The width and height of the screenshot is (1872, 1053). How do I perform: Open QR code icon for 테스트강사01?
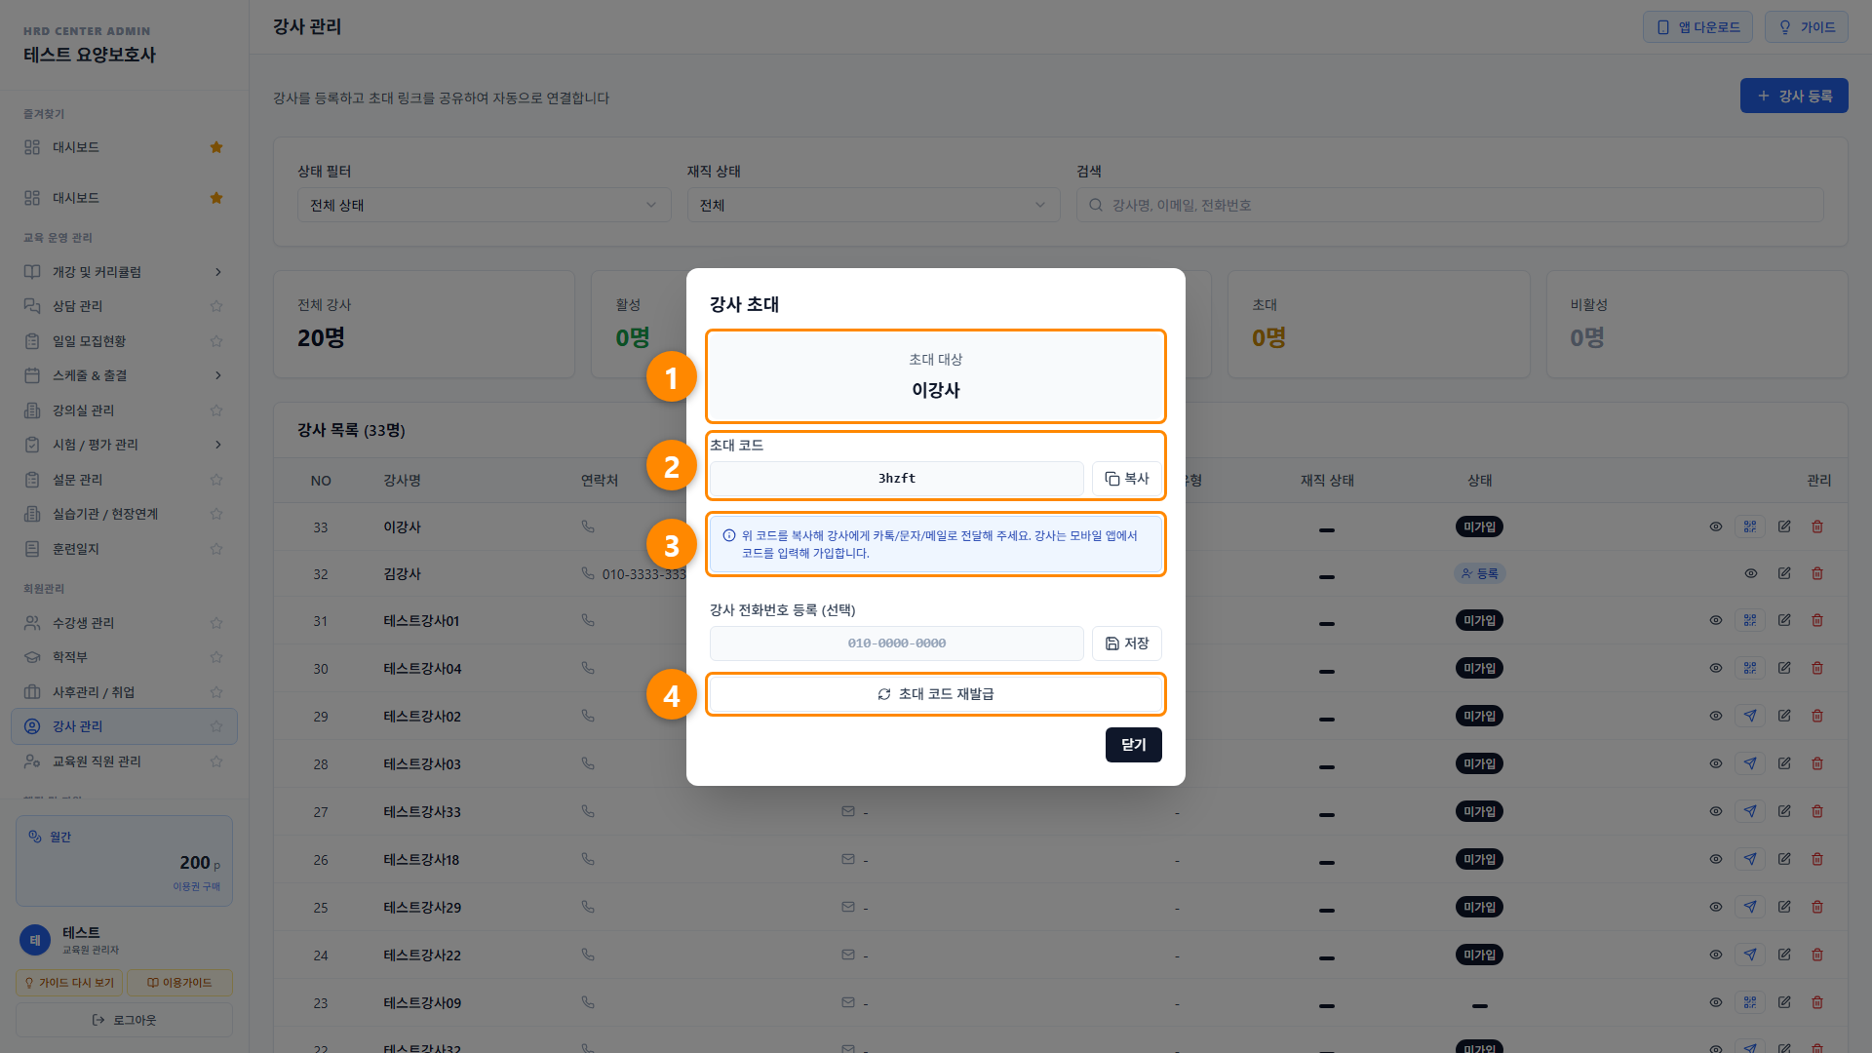point(1750,620)
